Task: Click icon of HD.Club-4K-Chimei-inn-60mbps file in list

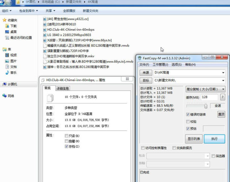Action: click(45, 30)
